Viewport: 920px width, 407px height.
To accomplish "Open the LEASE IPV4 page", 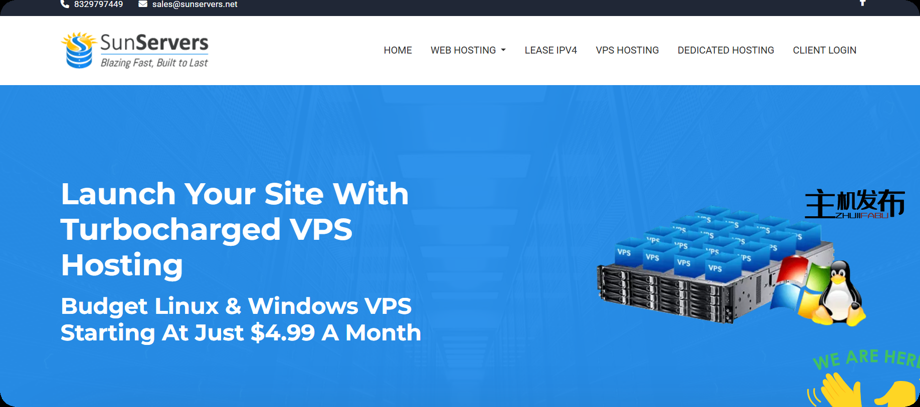I will point(550,50).
